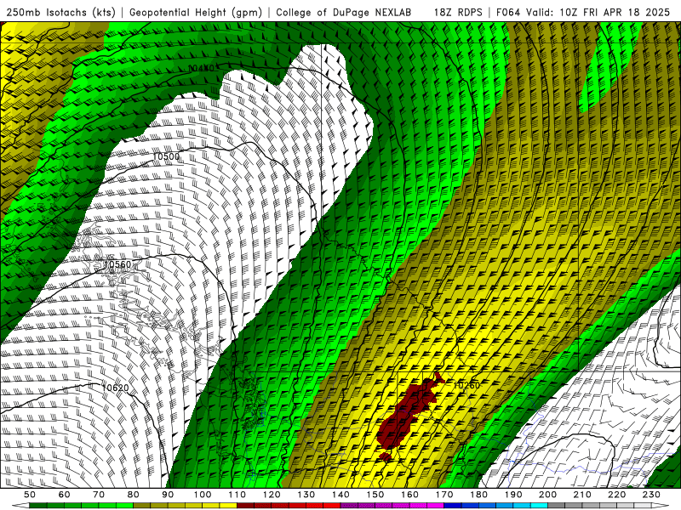
Task: Click the 10560 height contour label
Action: [117, 264]
